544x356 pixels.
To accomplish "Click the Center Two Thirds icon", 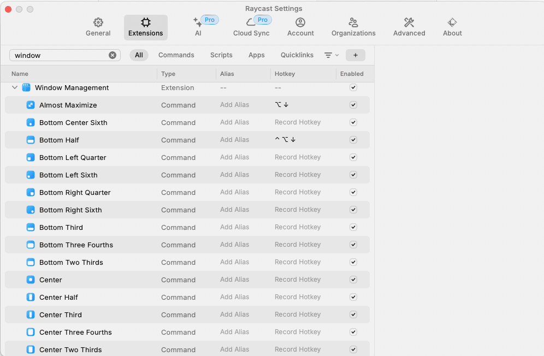I will pyautogui.click(x=31, y=349).
